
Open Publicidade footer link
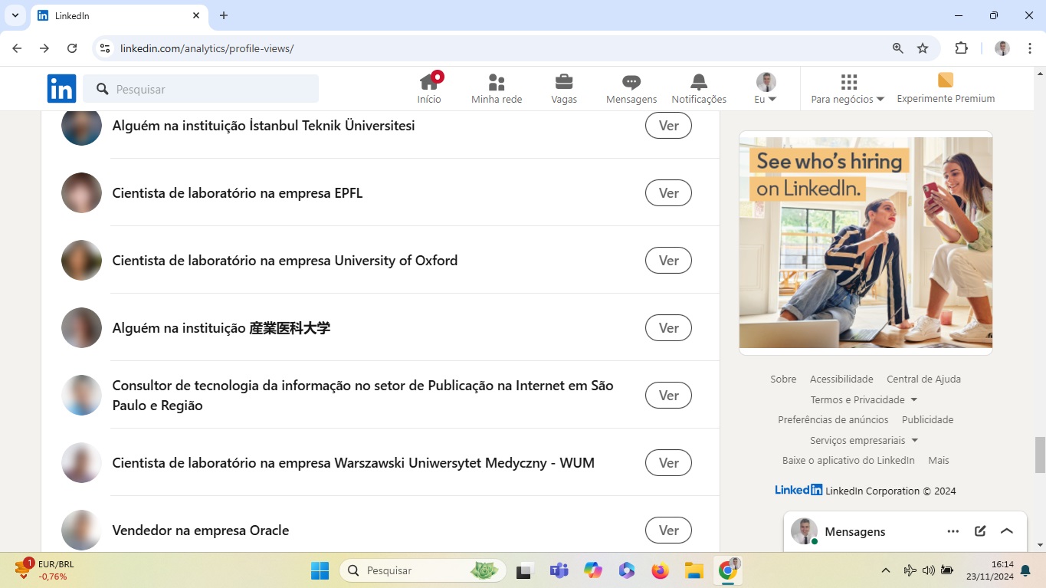point(927,419)
